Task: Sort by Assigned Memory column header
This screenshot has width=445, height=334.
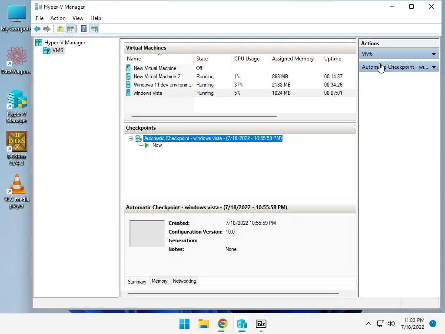Action: click(x=295, y=59)
